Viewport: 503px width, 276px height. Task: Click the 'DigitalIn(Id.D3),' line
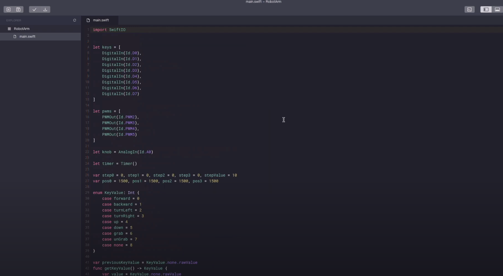coord(122,70)
